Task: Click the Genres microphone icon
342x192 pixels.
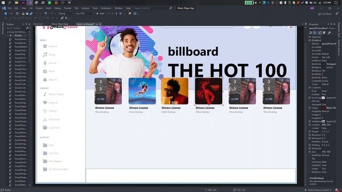Action: coord(45,63)
